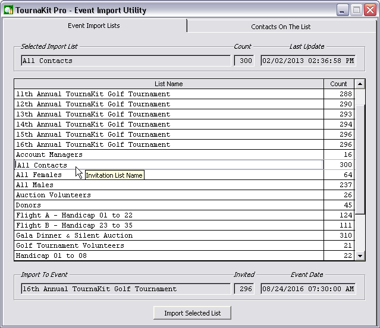Screen dimensions: 380x328
Task: Click the Count field showing 300 at top
Action: tap(244, 61)
